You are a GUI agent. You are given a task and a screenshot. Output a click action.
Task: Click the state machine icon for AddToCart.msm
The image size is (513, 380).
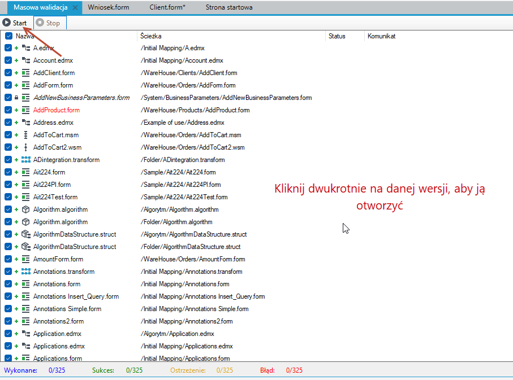(x=26, y=135)
